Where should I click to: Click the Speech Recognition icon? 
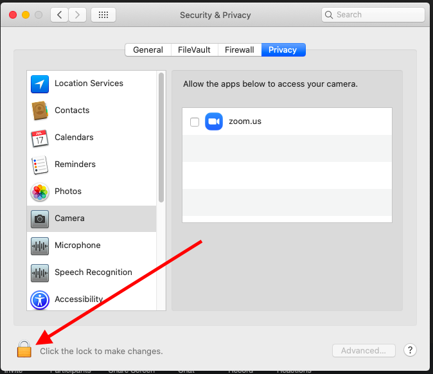point(40,272)
